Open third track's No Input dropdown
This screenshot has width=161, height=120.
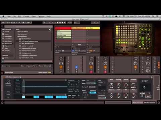(93, 47)
